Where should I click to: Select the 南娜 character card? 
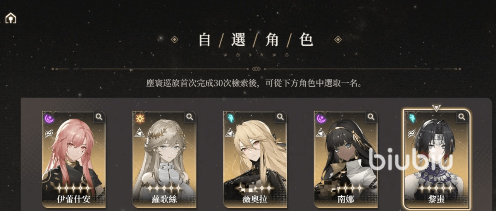click(x=346, y=160)
